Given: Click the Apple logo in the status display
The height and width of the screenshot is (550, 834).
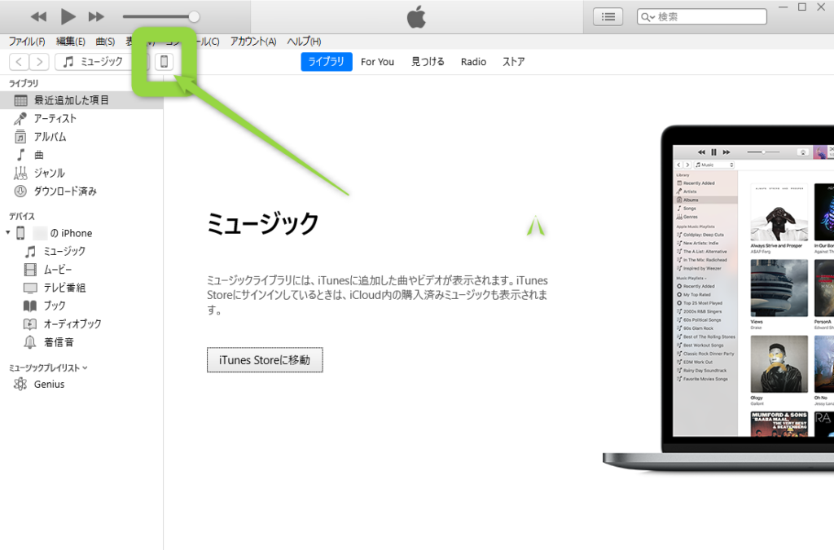Looking at the screenshot, I should [416, 17].
